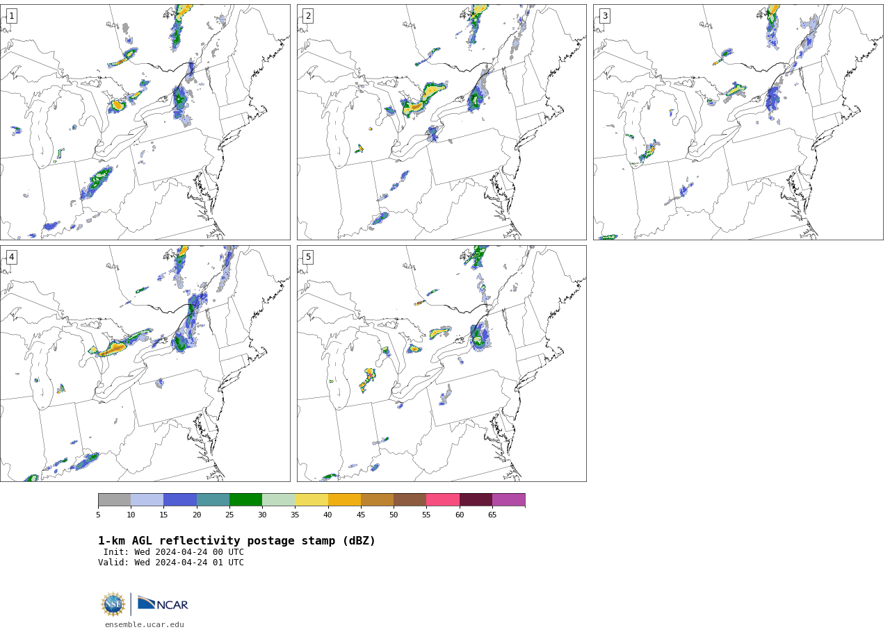Click the colorbar tick label '35'
The height and width of the screenshot is (632, 890).
point(295,515)
